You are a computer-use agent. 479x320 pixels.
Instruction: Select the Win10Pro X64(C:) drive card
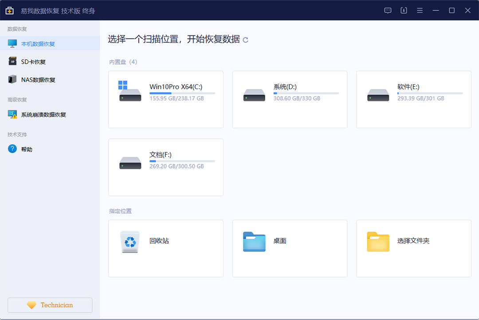[x=166, y=100]
